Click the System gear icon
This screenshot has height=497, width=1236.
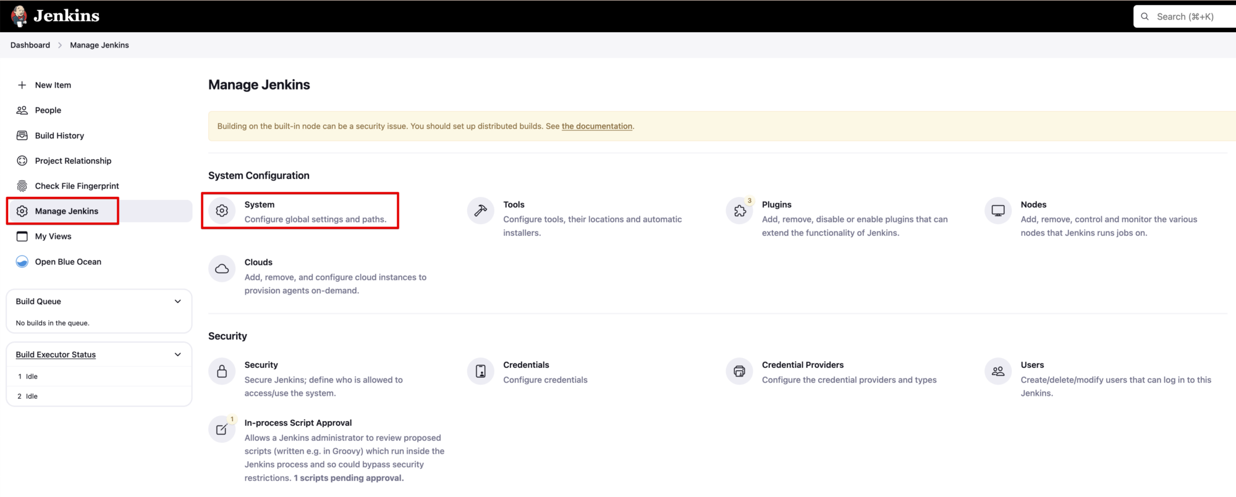click(222, 211)
